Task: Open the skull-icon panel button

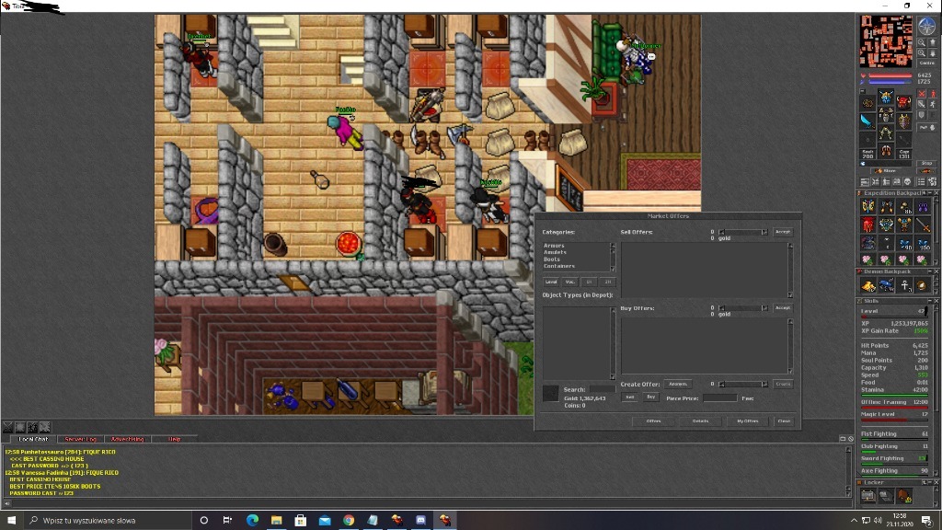Action: (x=907, y=182)
